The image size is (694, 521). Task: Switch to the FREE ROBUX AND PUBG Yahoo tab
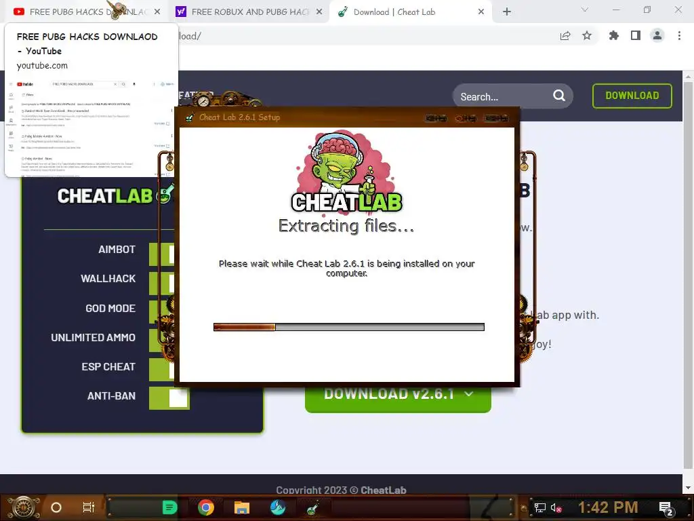(250, 12)
